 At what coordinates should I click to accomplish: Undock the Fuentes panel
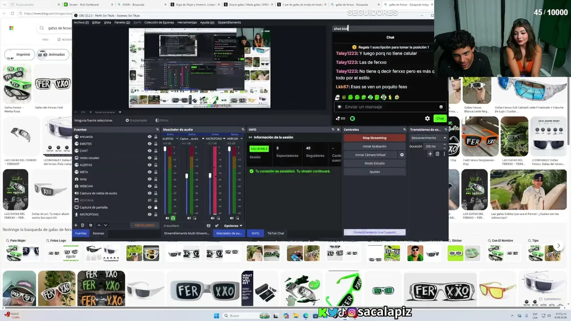coord(157,130)
